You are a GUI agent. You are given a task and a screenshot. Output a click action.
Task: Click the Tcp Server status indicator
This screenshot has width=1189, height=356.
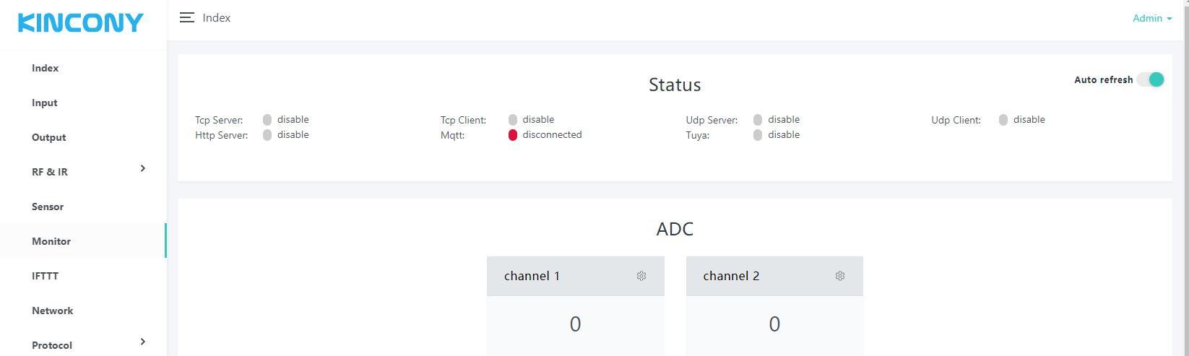pyautogui.click(x=267, y=120)
